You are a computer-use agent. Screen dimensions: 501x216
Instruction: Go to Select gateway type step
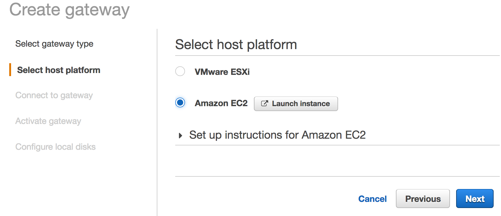(54, 44)
